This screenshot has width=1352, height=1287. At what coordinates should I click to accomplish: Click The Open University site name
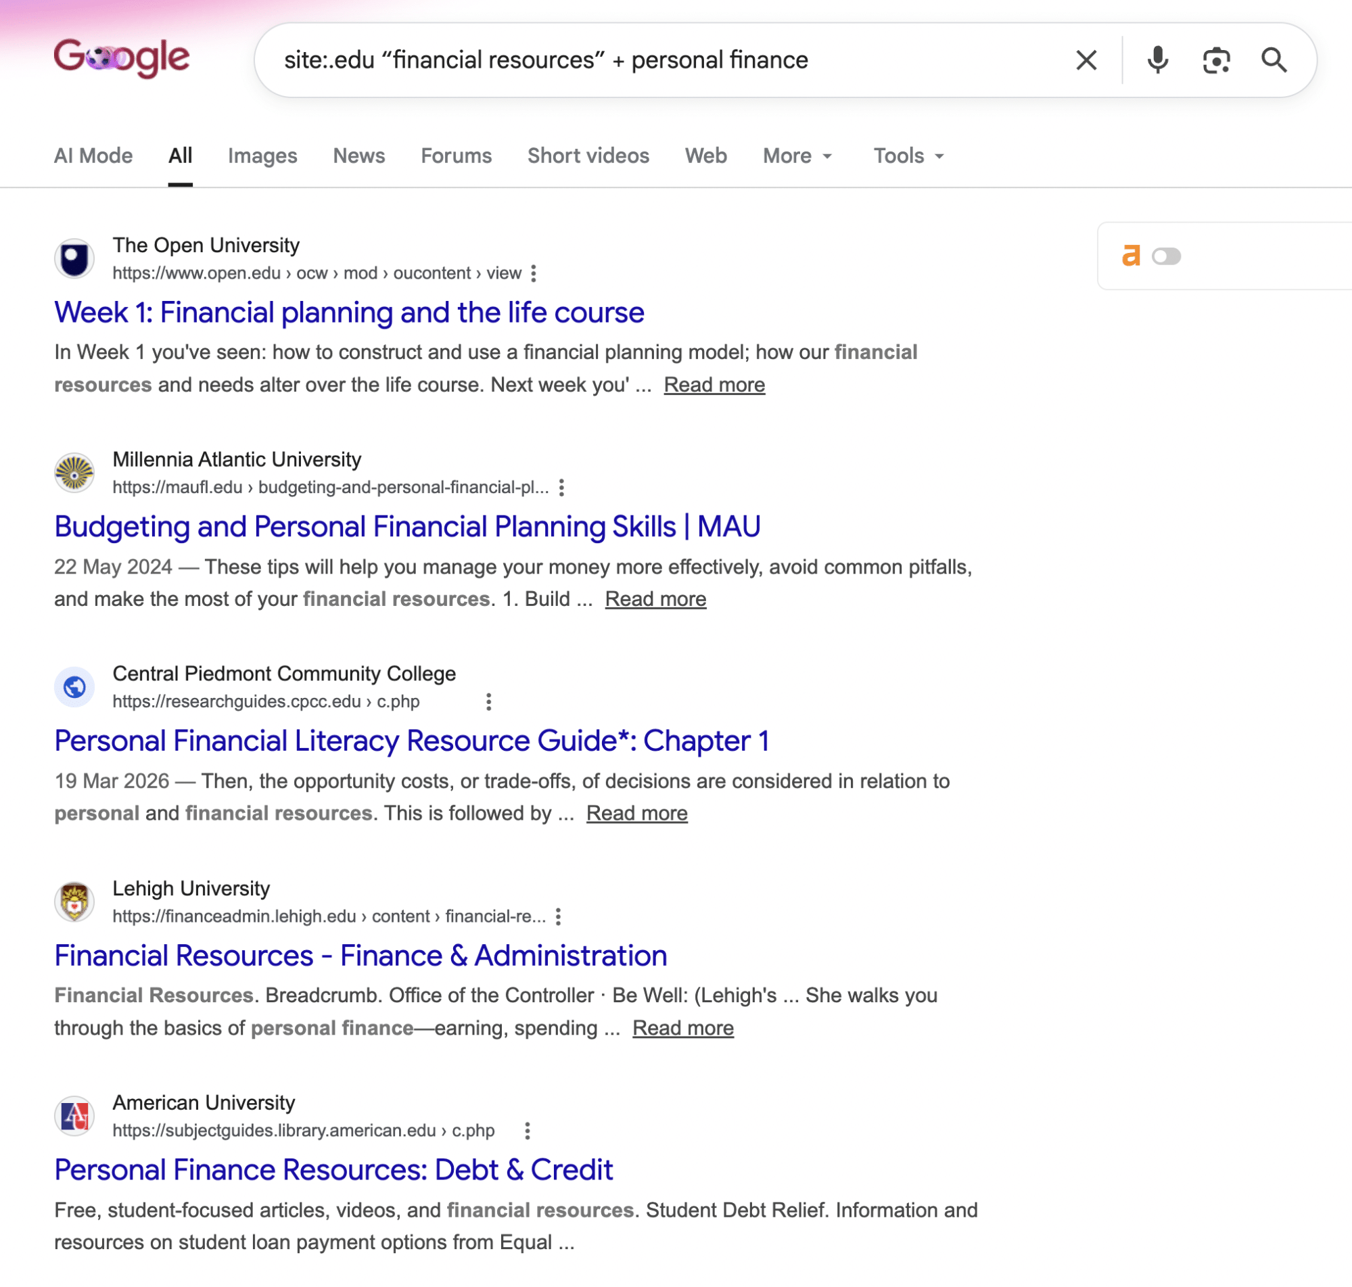[x=206, y=245]
